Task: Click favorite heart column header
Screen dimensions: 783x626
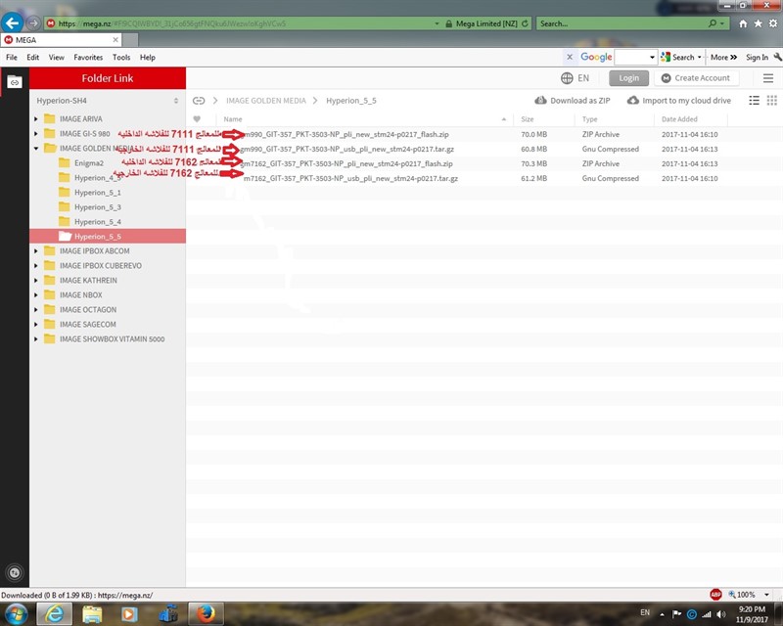Action: (197, 119)
